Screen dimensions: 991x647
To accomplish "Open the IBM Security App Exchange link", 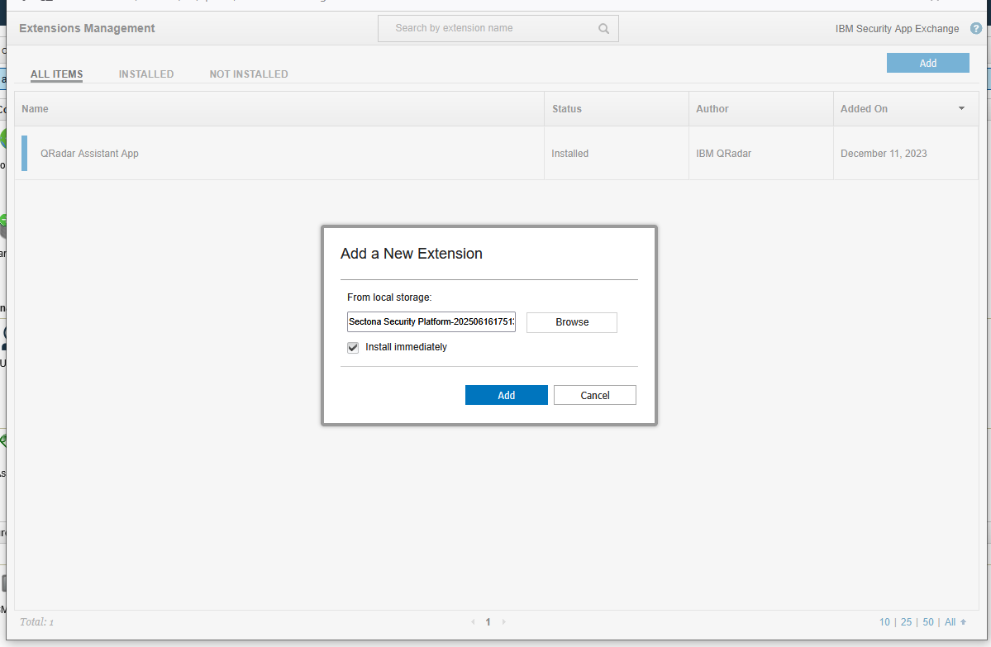I will click(x=897, y=29).
